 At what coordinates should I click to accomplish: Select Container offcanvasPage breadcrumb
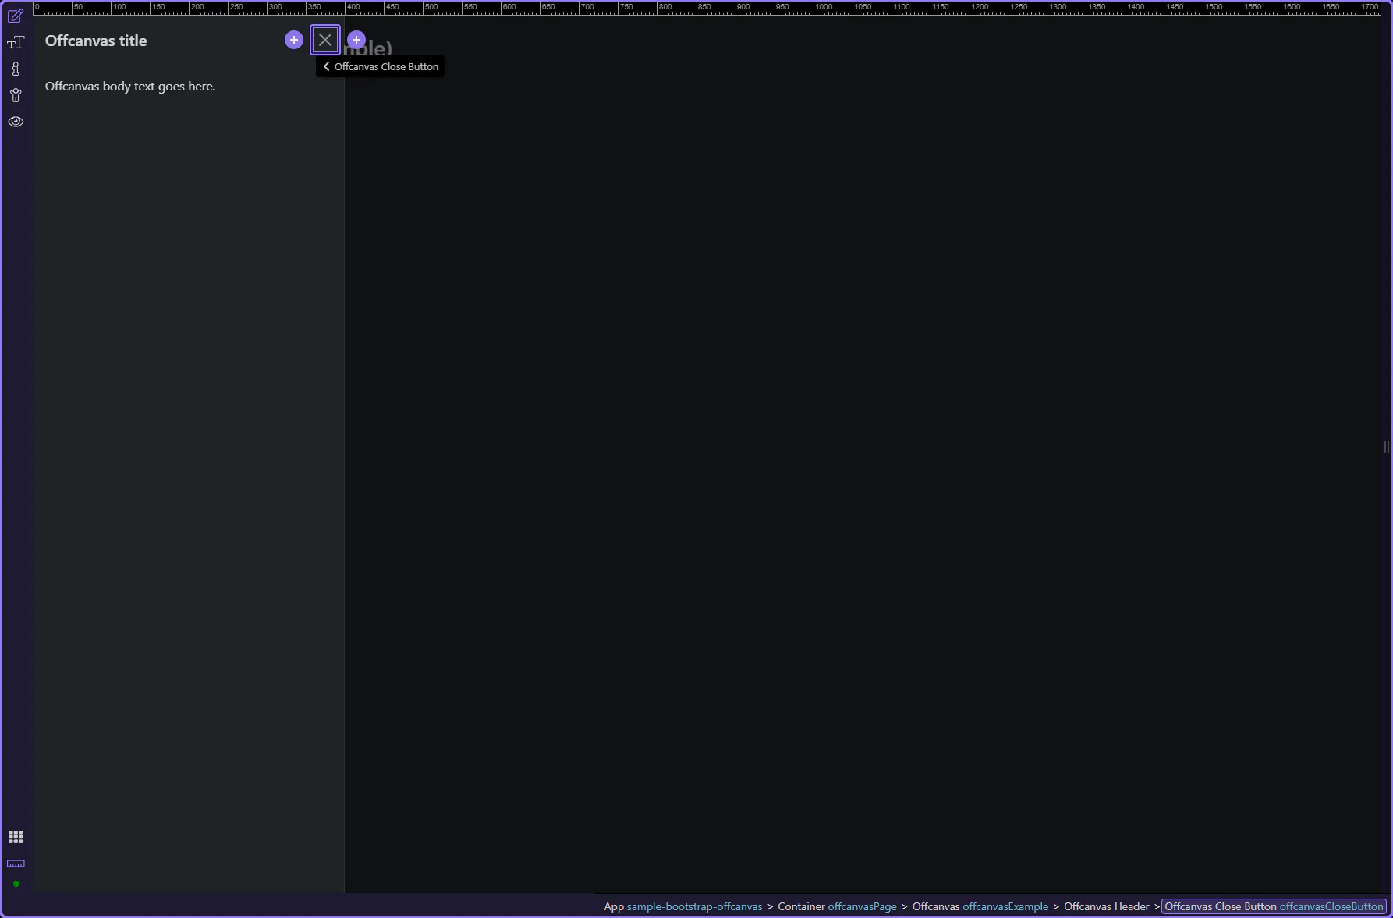836,906
